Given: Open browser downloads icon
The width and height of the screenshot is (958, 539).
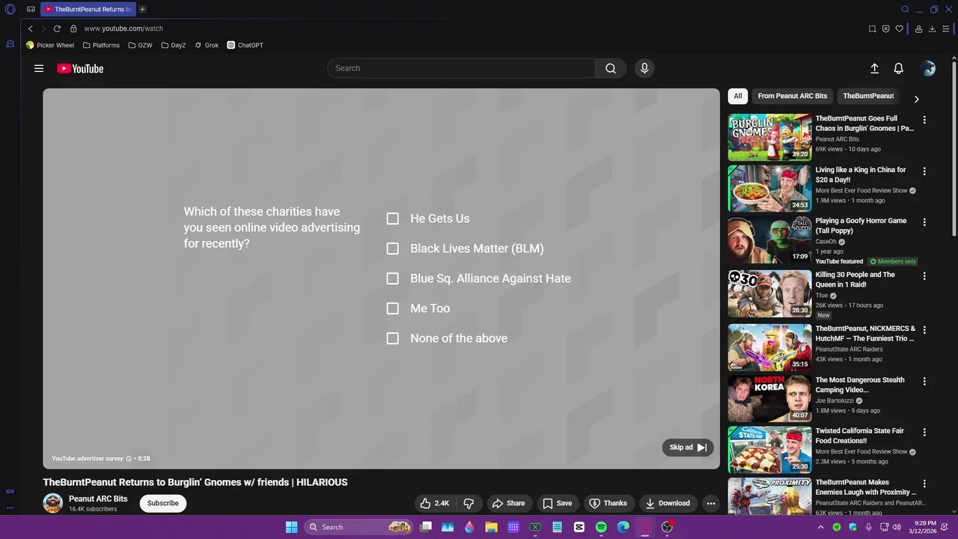Looking at the screenshot, I should click(x=932, y=28).
